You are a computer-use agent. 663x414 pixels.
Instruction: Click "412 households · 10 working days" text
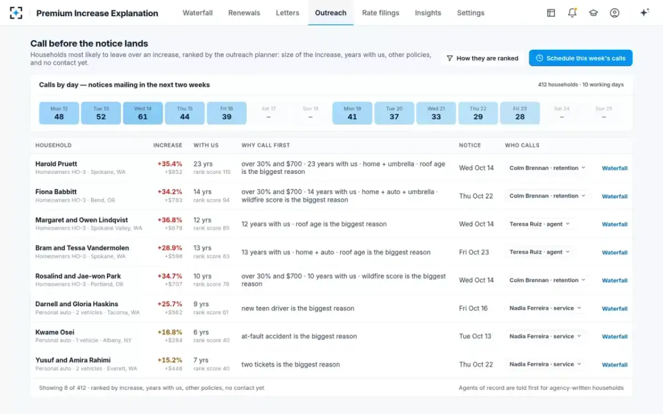(581, 85)
